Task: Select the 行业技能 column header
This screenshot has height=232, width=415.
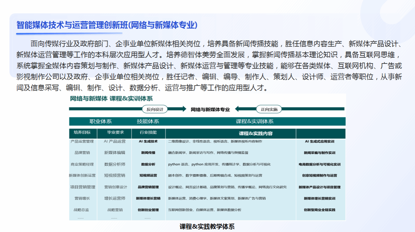Action: point(148,132)
